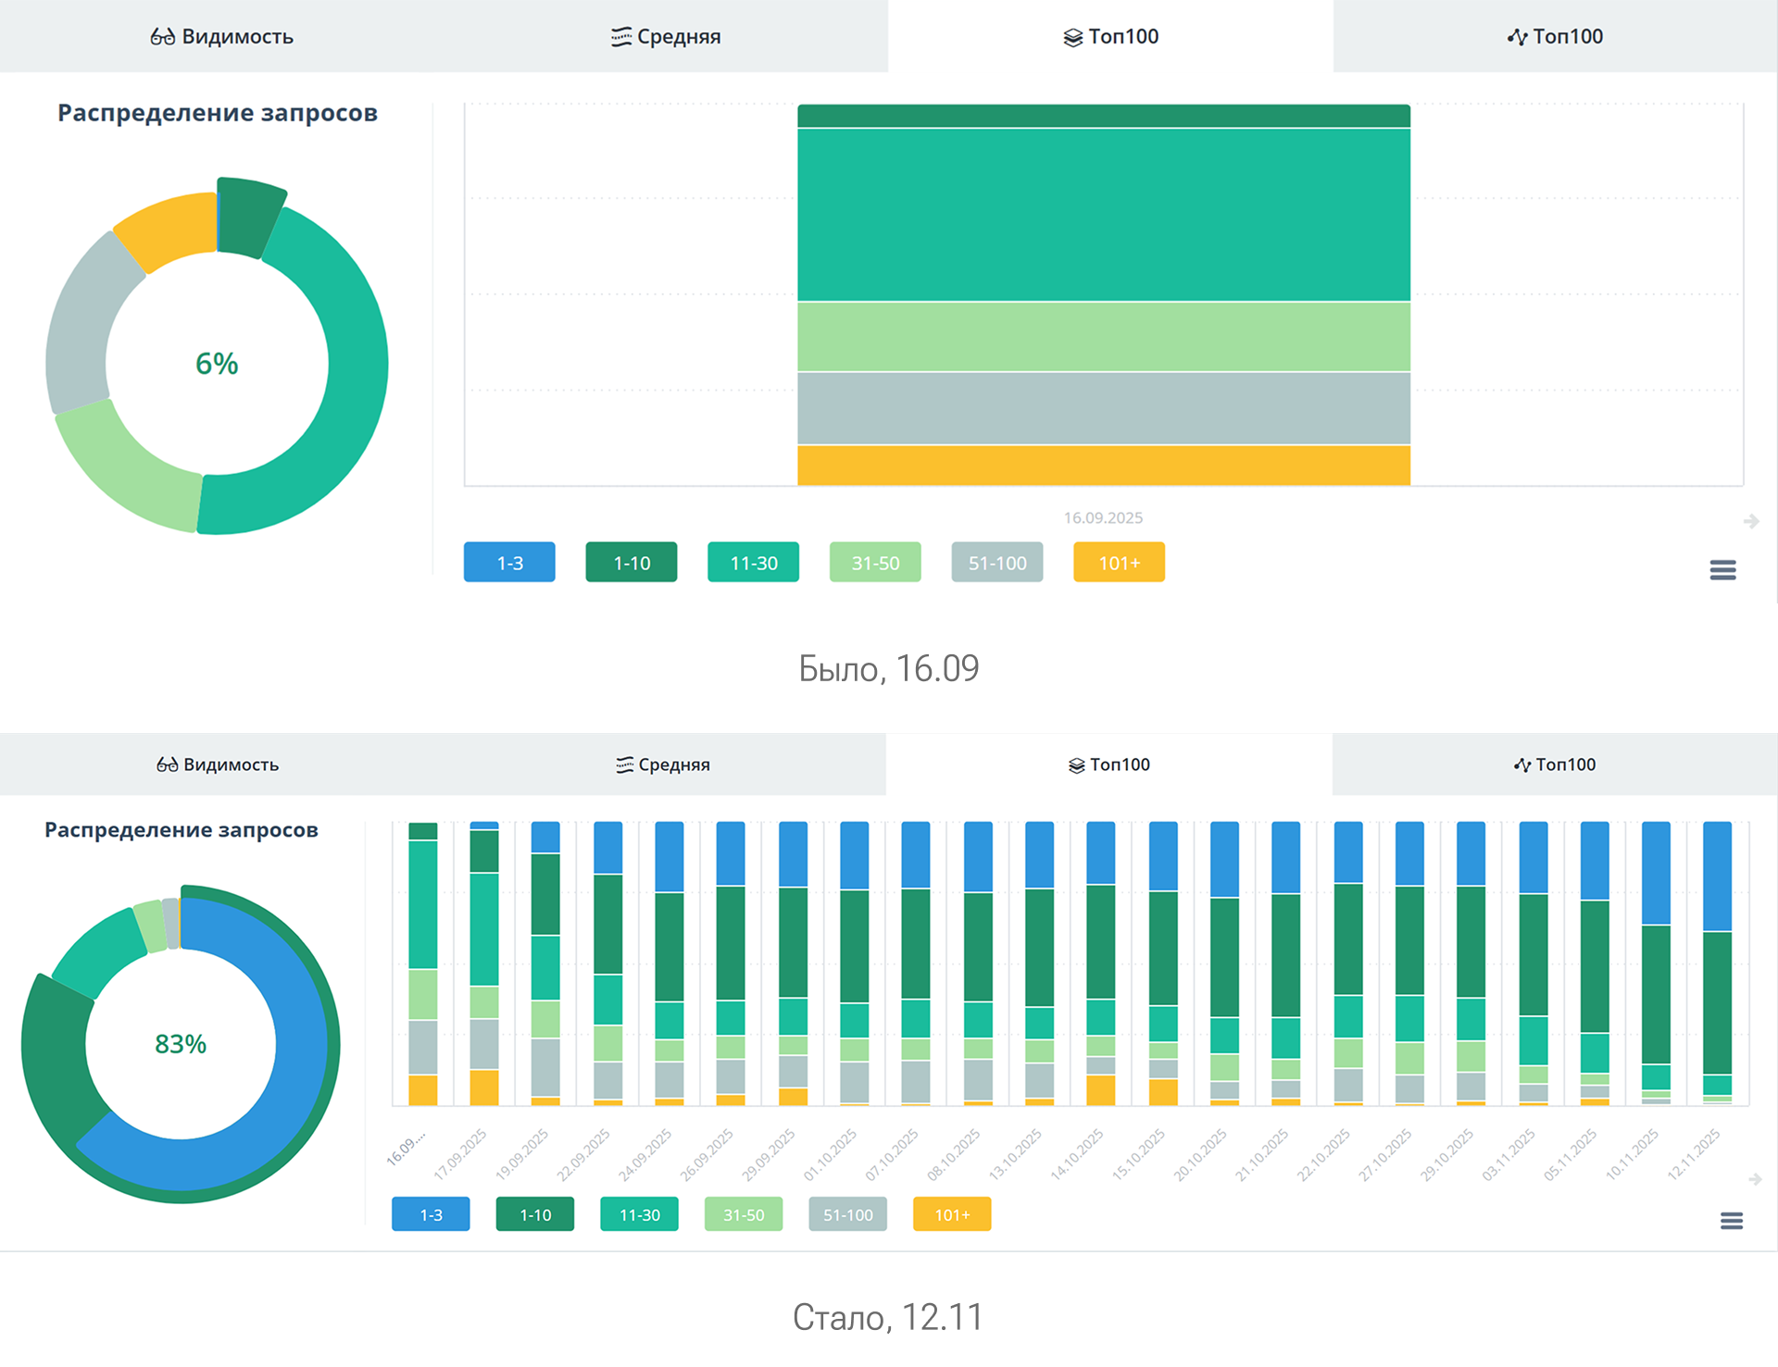Open the top chart hamburger menu
This screenshot has height=1367, width=1778.
click(x=1722, y=570)
